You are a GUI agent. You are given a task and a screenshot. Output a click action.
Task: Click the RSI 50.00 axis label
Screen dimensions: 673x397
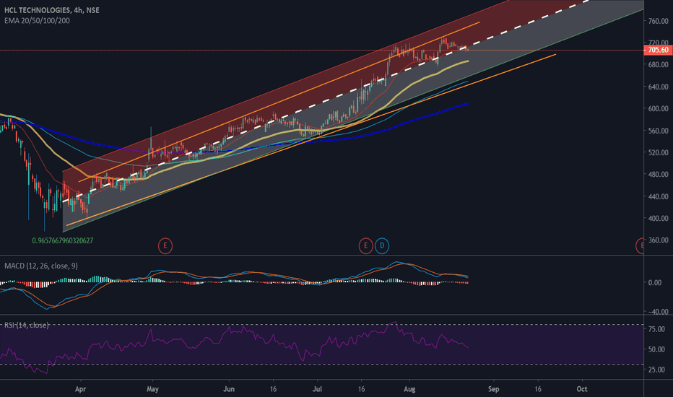click(656, 350)
